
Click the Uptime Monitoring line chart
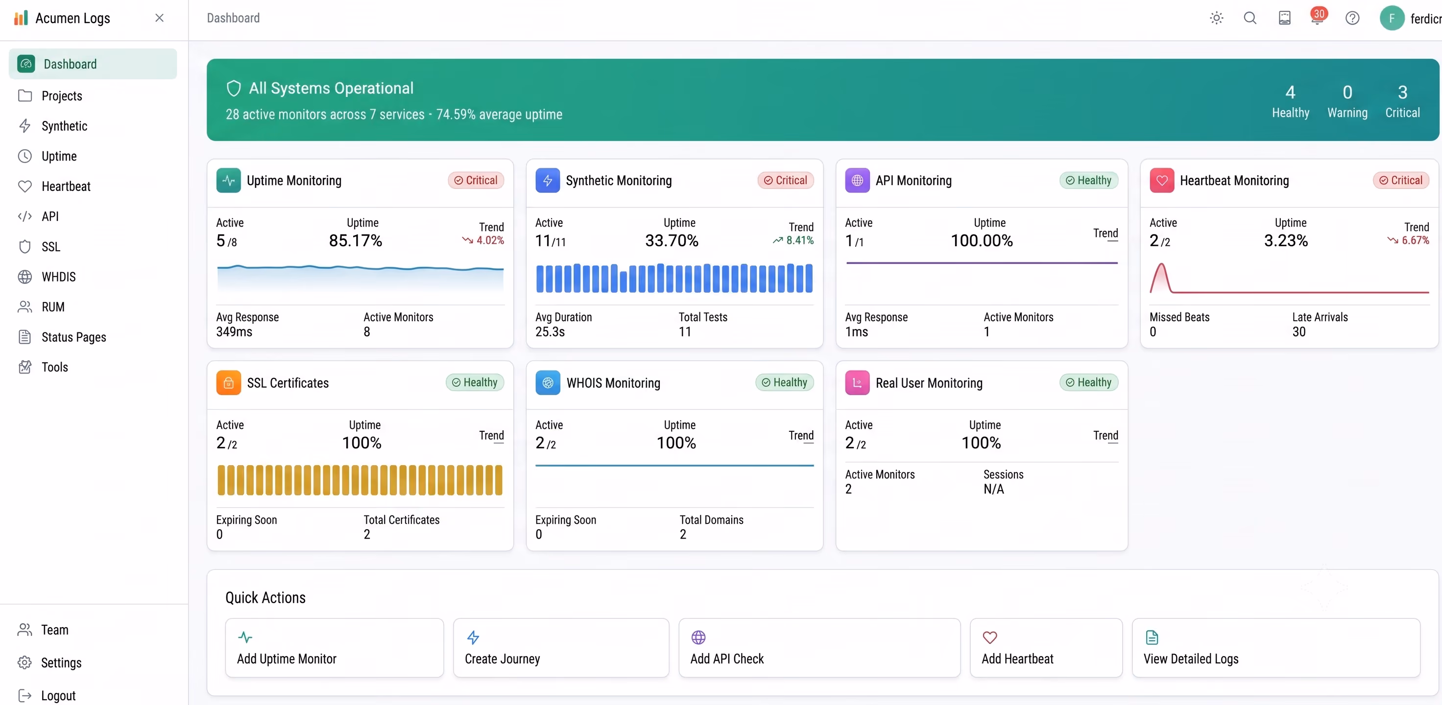pos(360,278)
